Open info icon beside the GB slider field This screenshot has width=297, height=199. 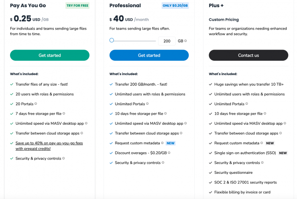[185, 41]
